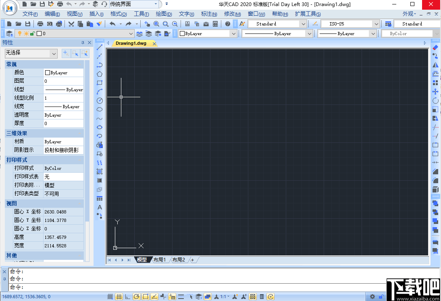Select the Polygon drawing tool
Viewport: 441px width, 301px height.
100,74
